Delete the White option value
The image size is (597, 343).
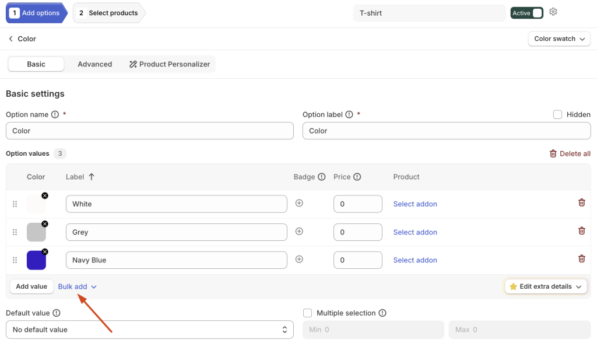click(581, 202)
